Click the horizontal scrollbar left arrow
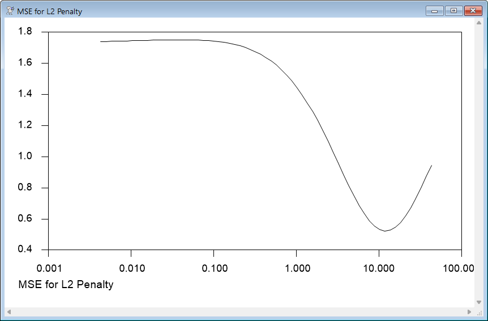Image resolution: width=488 pixels, height=321 pixels. pos(9,312)
